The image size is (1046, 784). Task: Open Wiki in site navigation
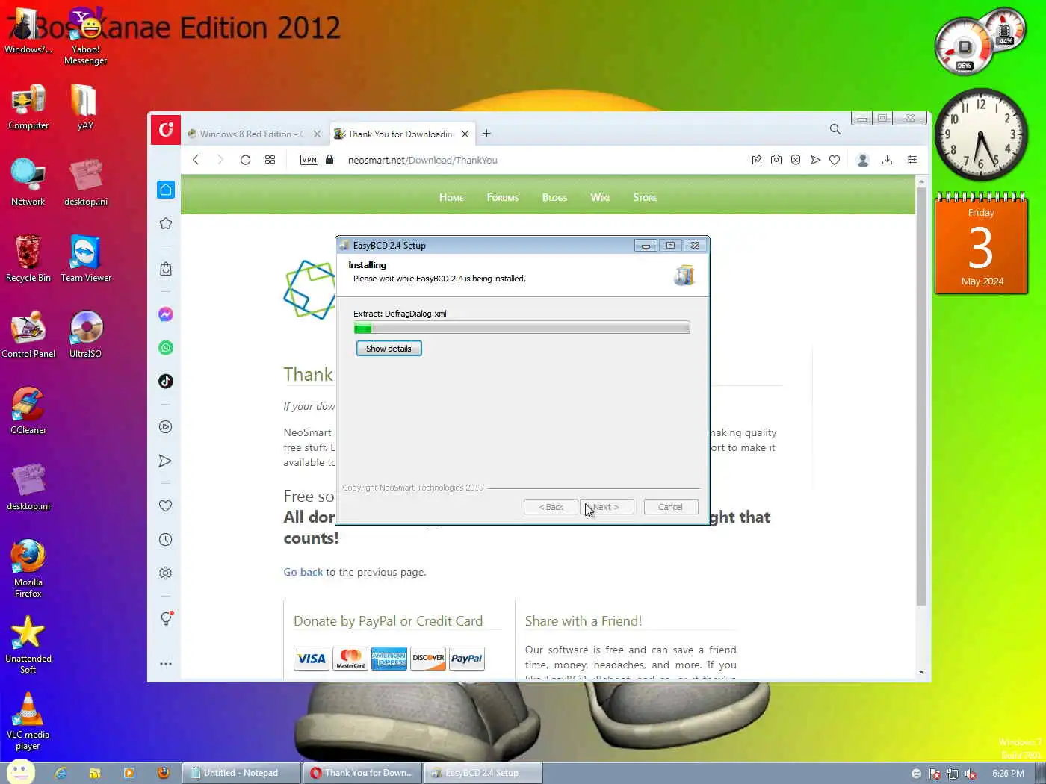600,198
